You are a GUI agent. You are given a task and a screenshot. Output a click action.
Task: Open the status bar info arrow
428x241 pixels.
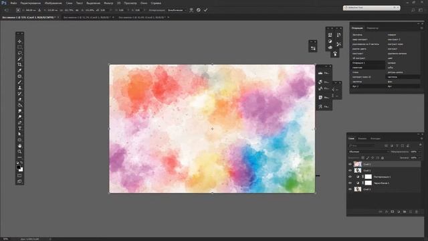[x=50, y=239]
